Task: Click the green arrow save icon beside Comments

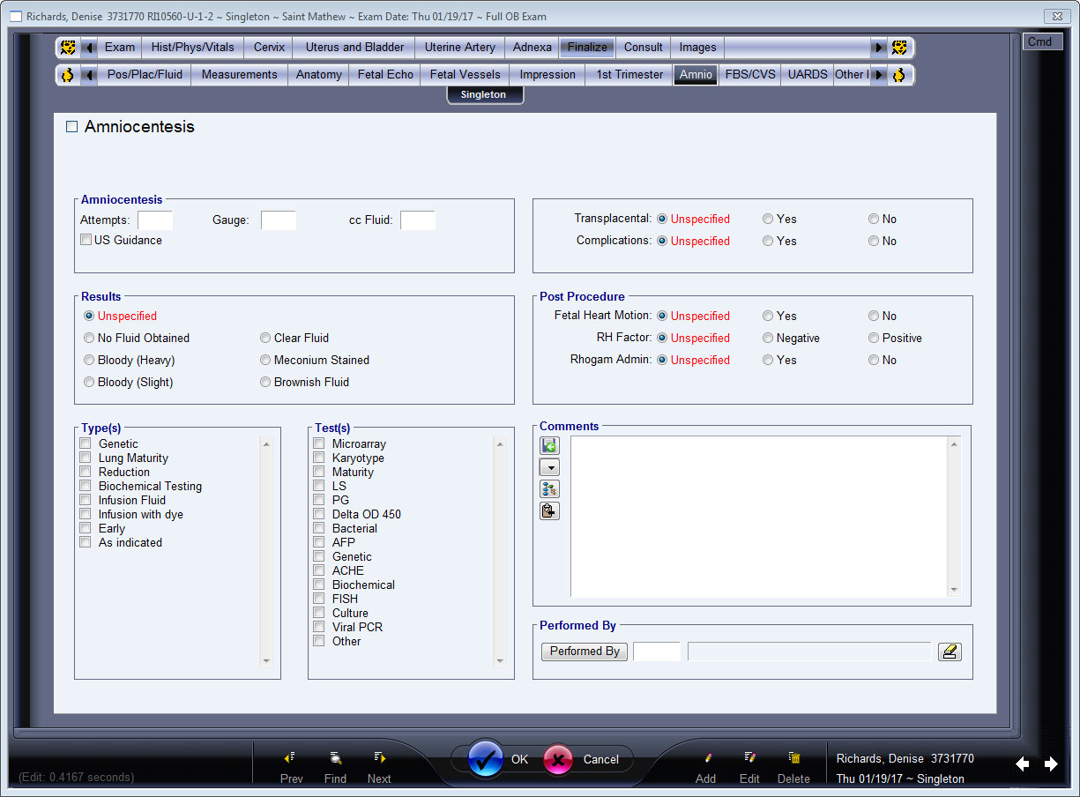Action: click(549, 446)
